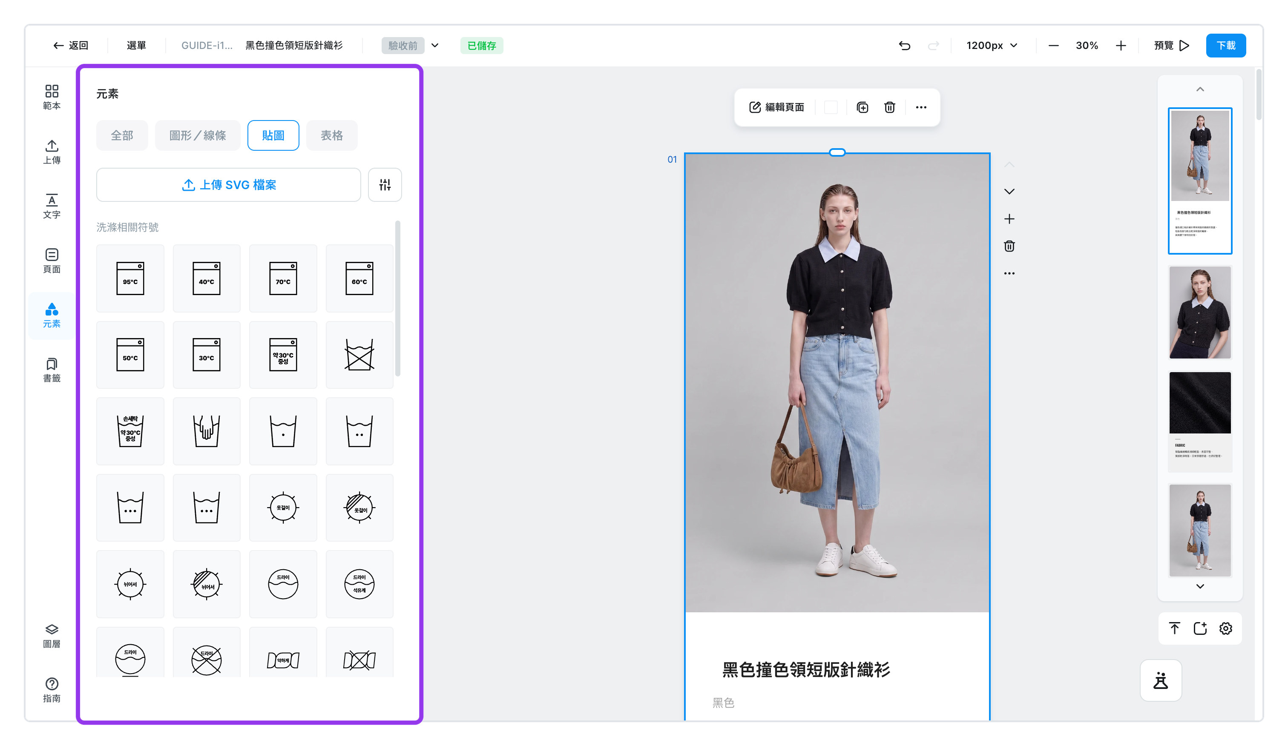Delete page via trash icon in top page toolbar
1288x746 pixels.
point(889,107)
